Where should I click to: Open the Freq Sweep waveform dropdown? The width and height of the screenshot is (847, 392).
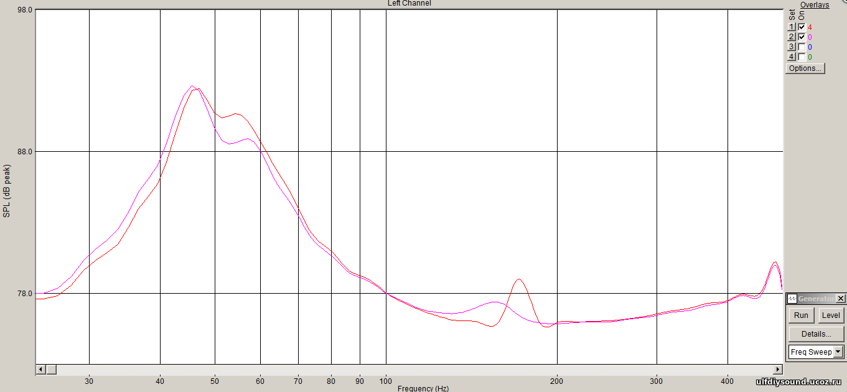838,352
